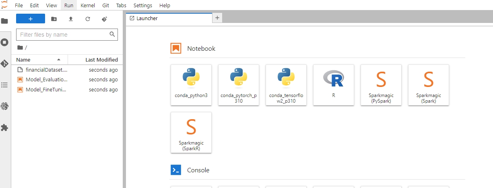
Task: Open the File Browser sidebar folder icon
Action: tap(5, 21)
